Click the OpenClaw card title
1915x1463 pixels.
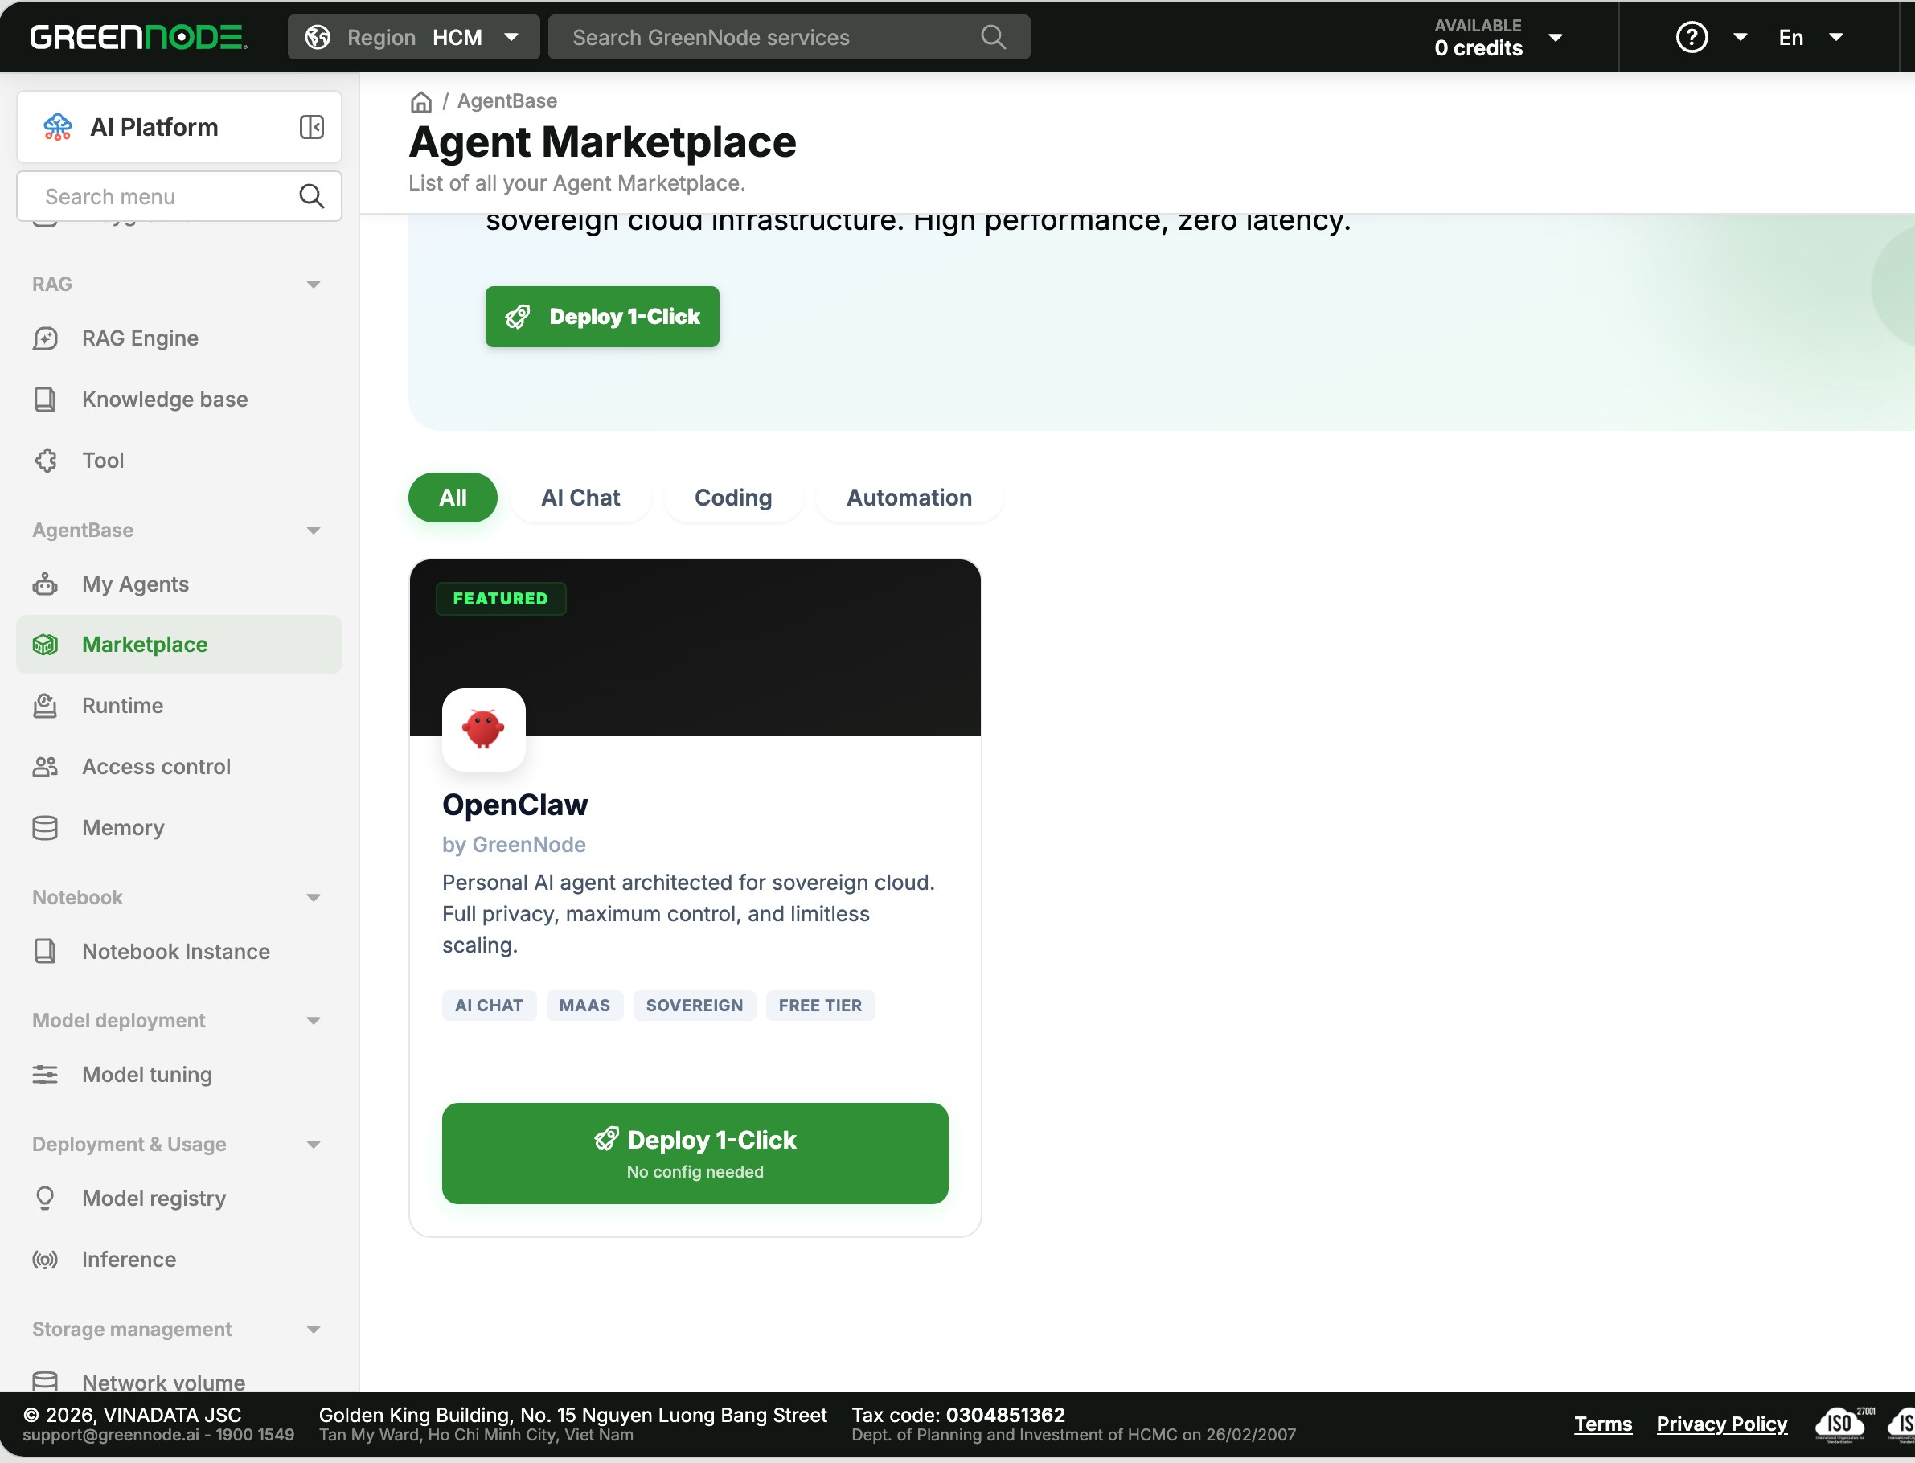click(515, 805)
